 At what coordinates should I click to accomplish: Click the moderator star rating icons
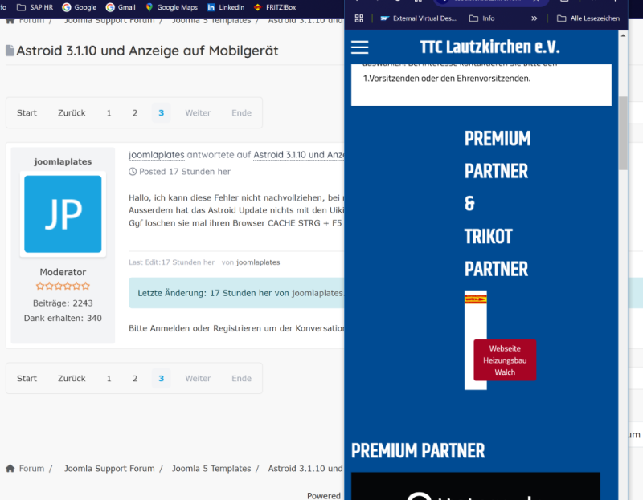point(63,286)
